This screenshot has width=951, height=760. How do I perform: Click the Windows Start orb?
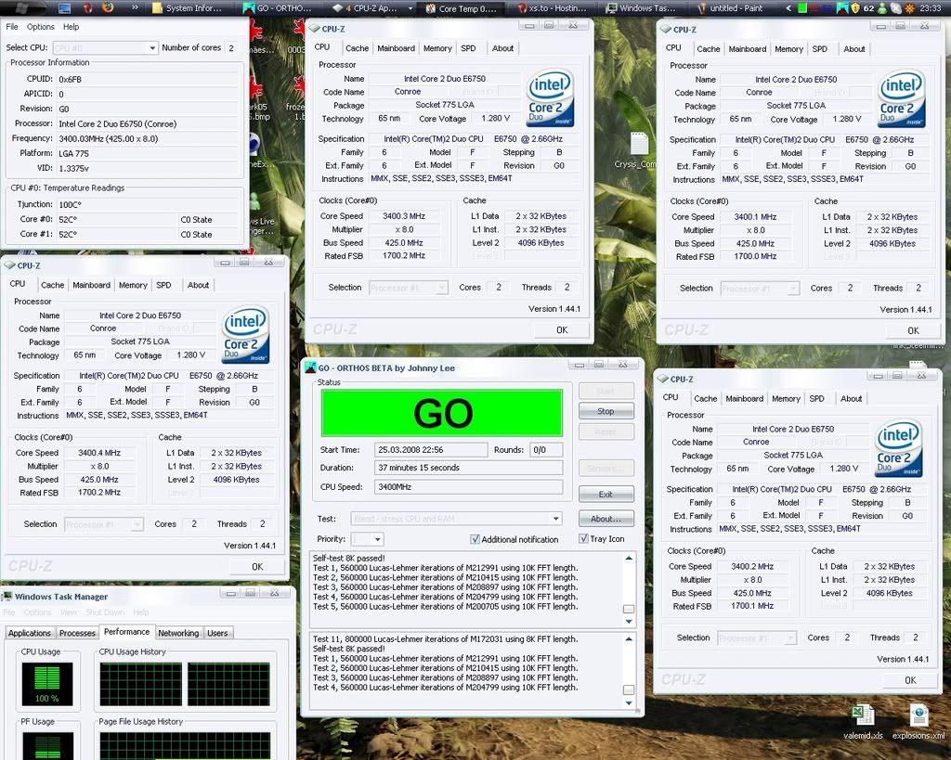(21, 7)
